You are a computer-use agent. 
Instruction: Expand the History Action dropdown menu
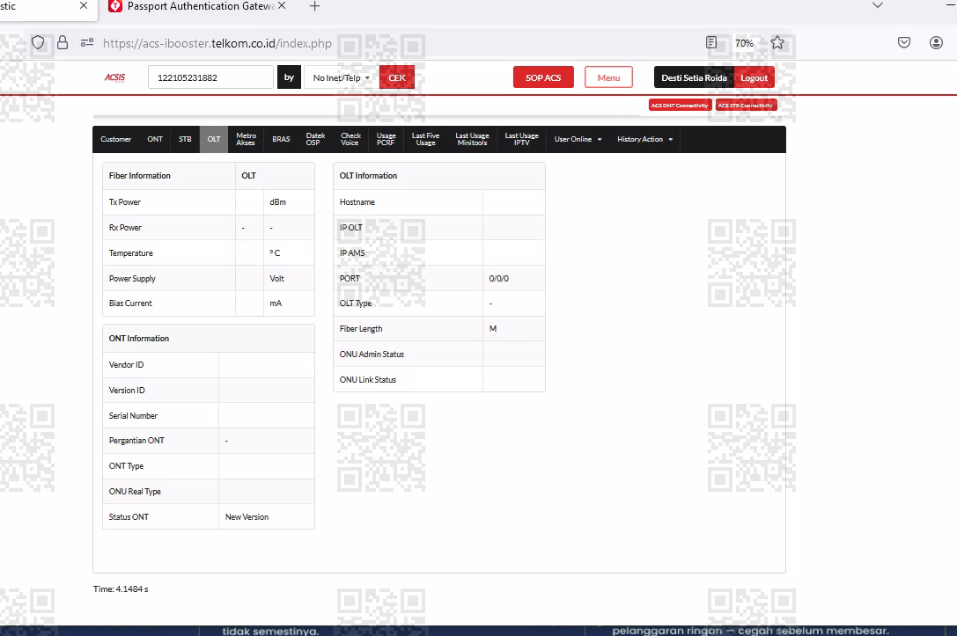pyautogui.click(x=644, y=139)
